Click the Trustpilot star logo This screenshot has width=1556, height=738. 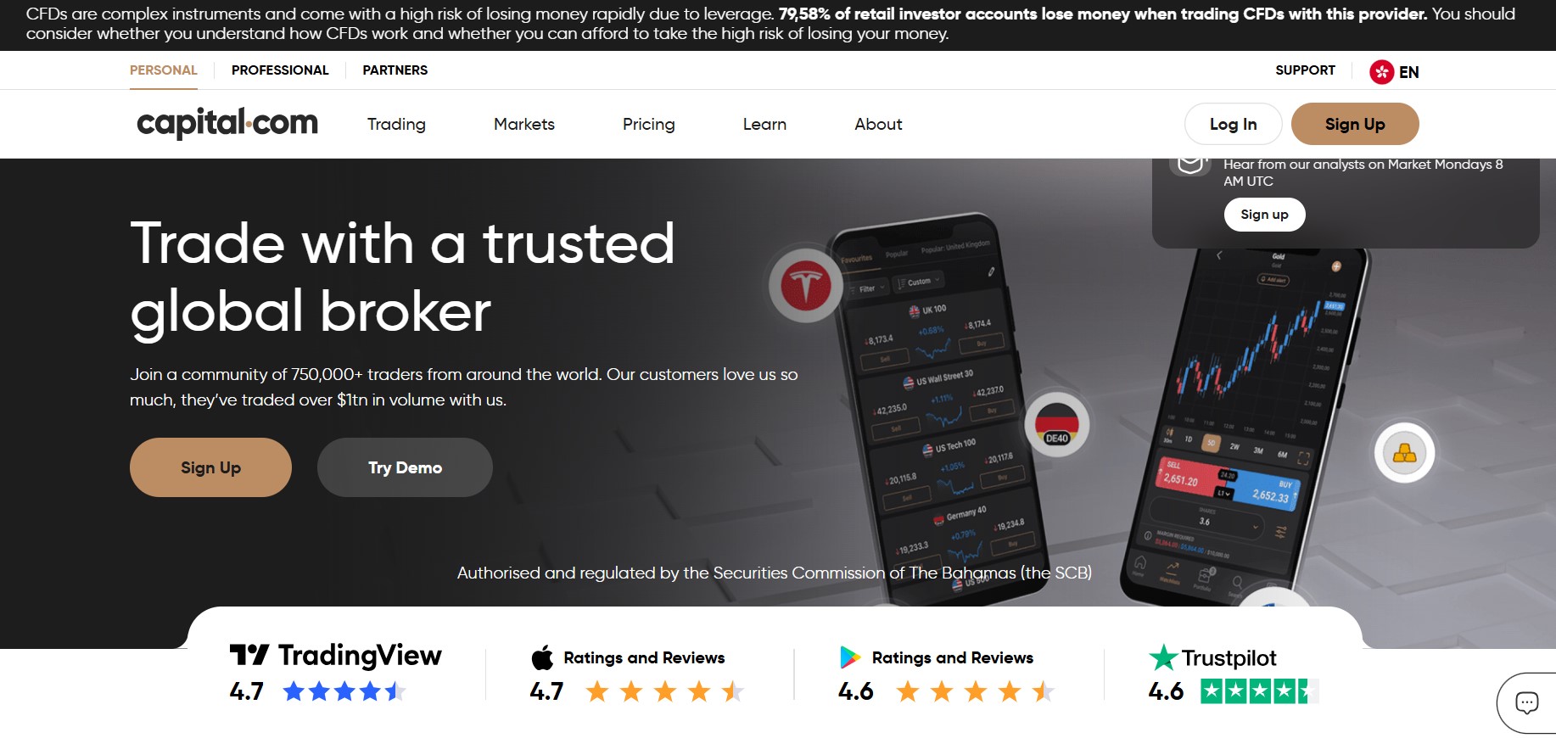1162,657
